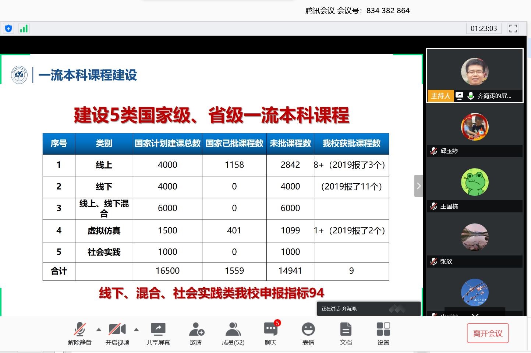Click the blue security shield icon

[8, 28]
